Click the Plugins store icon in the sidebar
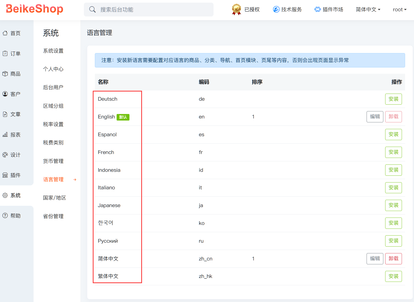This screenshot has width=414, height=302. pyautogui.click(x=5, y=175)
